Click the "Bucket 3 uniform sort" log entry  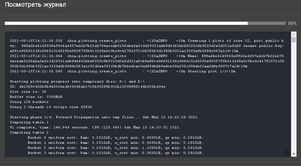(115, 153)
